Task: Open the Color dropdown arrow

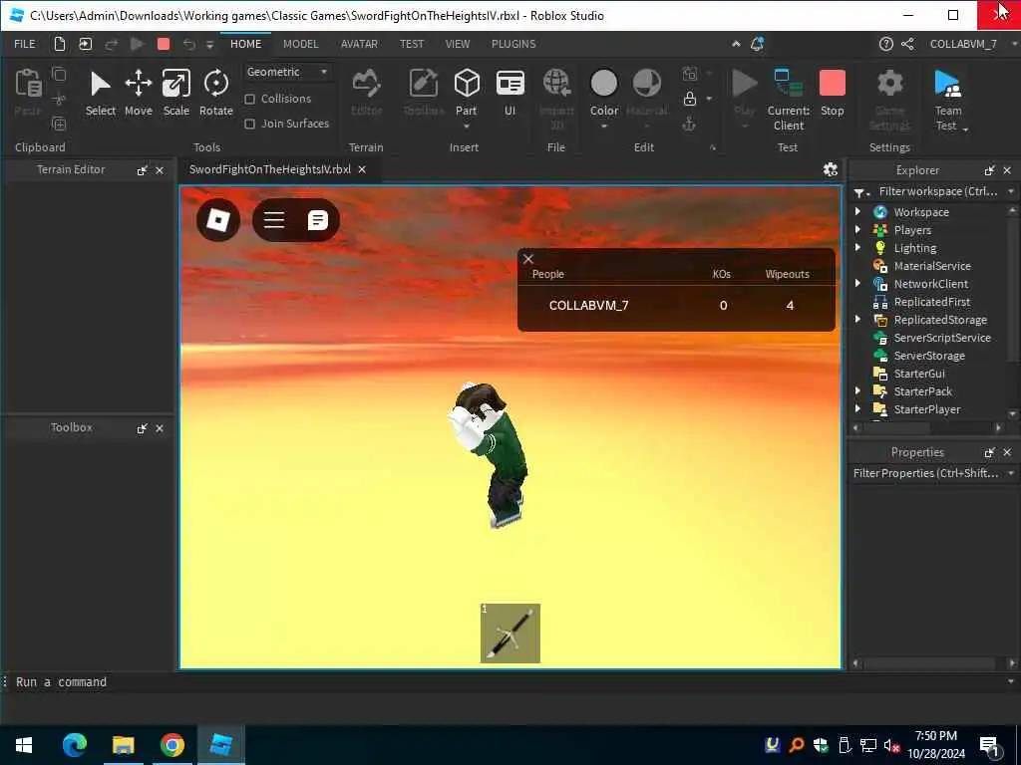Action: 603,126
